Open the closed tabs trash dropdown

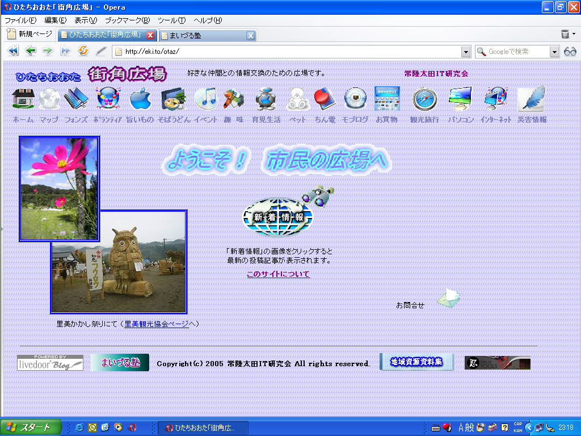[x=569, y=34]
